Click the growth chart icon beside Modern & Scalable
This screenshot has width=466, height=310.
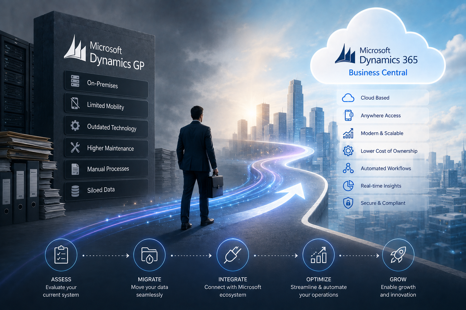coord(348,133)
